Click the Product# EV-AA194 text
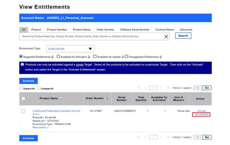 point(44,118)
